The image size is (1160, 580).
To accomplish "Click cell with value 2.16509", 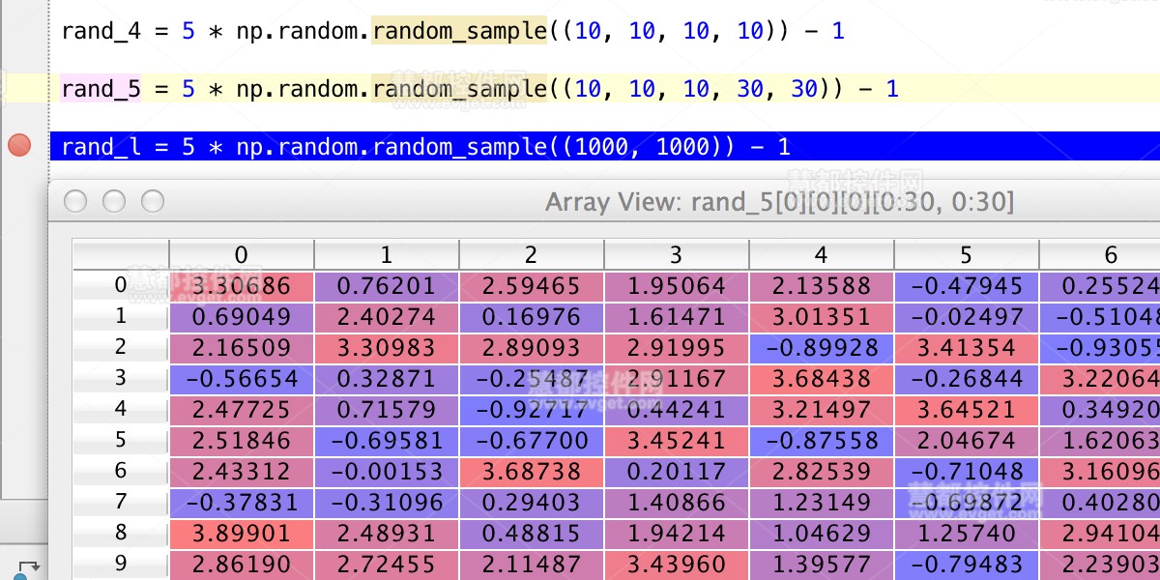I will (242, 348).
